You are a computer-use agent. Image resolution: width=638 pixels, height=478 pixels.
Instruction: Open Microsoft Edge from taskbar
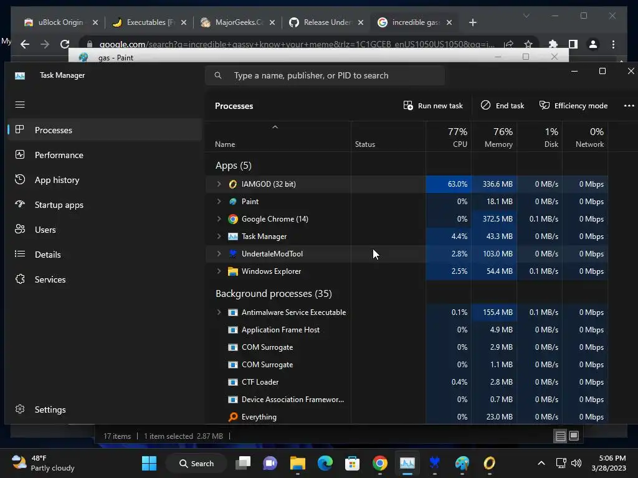click(x=325, y=463)
